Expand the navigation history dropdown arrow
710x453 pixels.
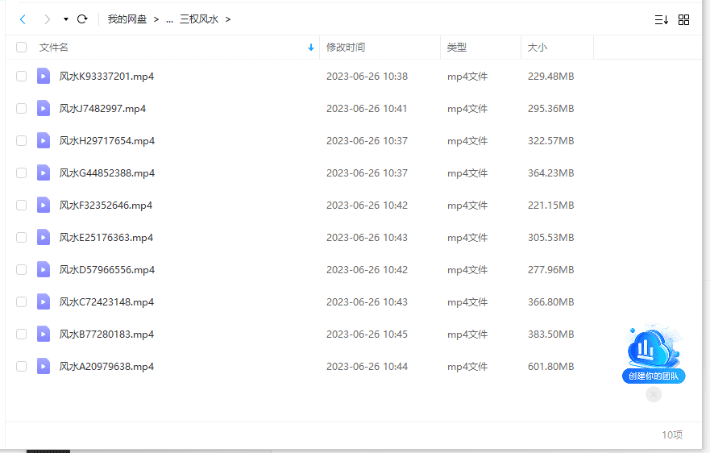click(65, 19)
